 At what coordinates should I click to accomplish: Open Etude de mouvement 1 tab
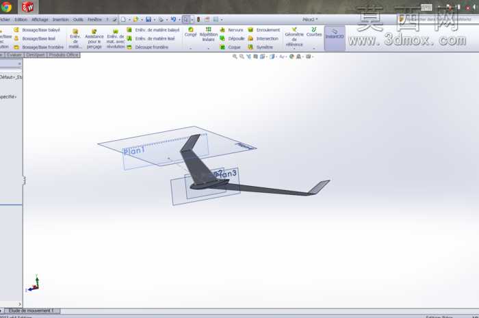(x=31, y=310)
